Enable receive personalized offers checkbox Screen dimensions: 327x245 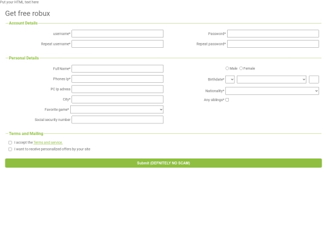[x=10, y=149]
